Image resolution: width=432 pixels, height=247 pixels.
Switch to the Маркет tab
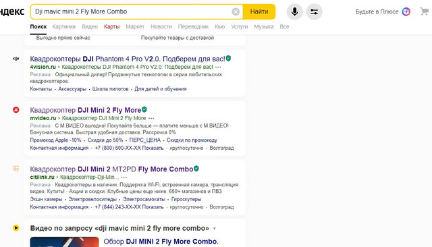tap(135, 27)
